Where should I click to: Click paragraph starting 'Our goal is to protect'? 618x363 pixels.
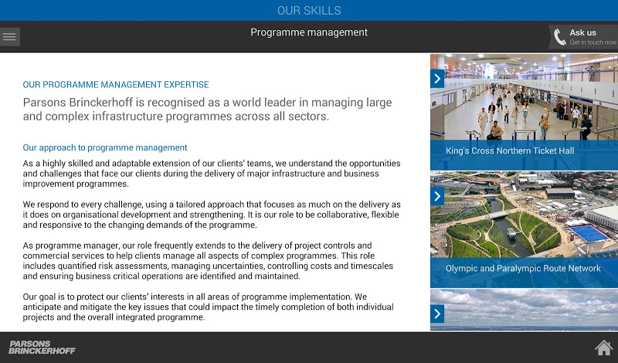(x=208, y=307)
